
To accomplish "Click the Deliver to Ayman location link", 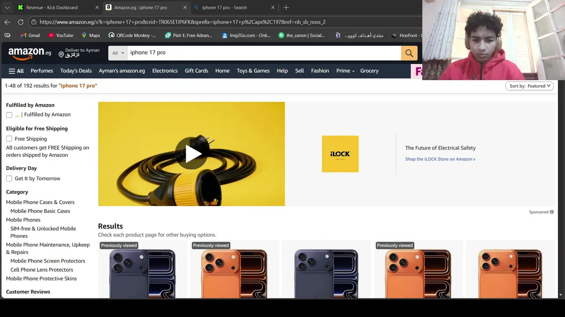I will coord(79,53).
